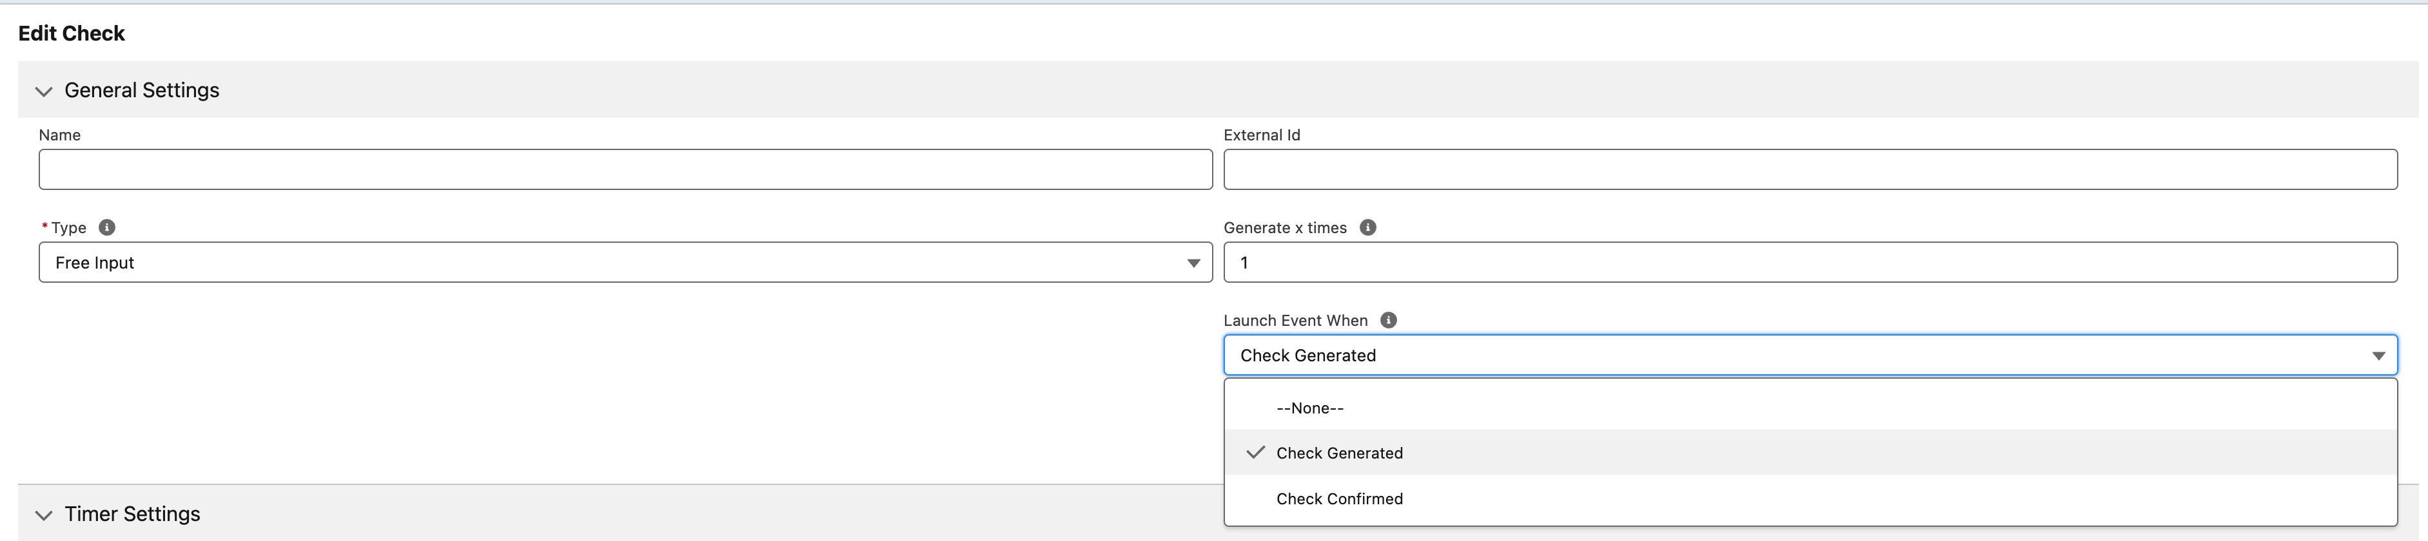The image size is (2428, 541).
Task: Click into the Generate x times field
Action: (x=1810, y=263)
